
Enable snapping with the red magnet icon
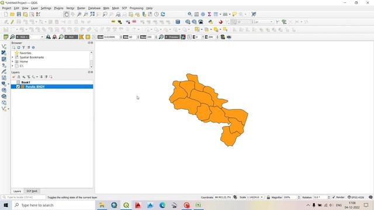tap(221, 22)
